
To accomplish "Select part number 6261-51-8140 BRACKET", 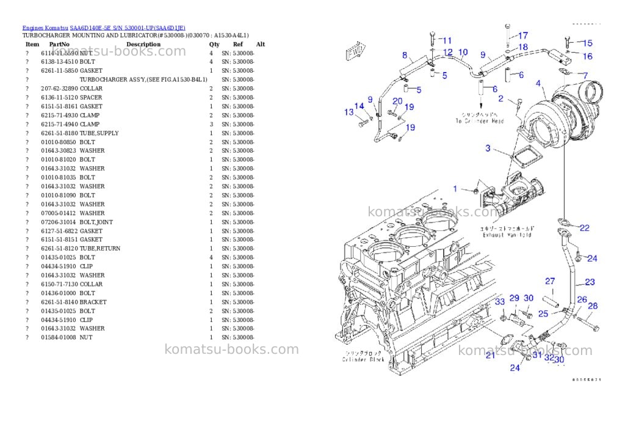I will coord(73,302).
